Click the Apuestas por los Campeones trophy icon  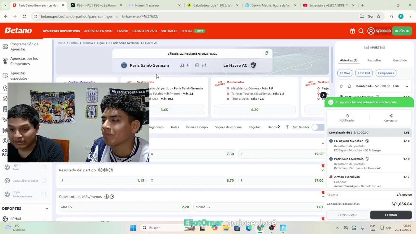pyautogui.click(x=5, y=61)
